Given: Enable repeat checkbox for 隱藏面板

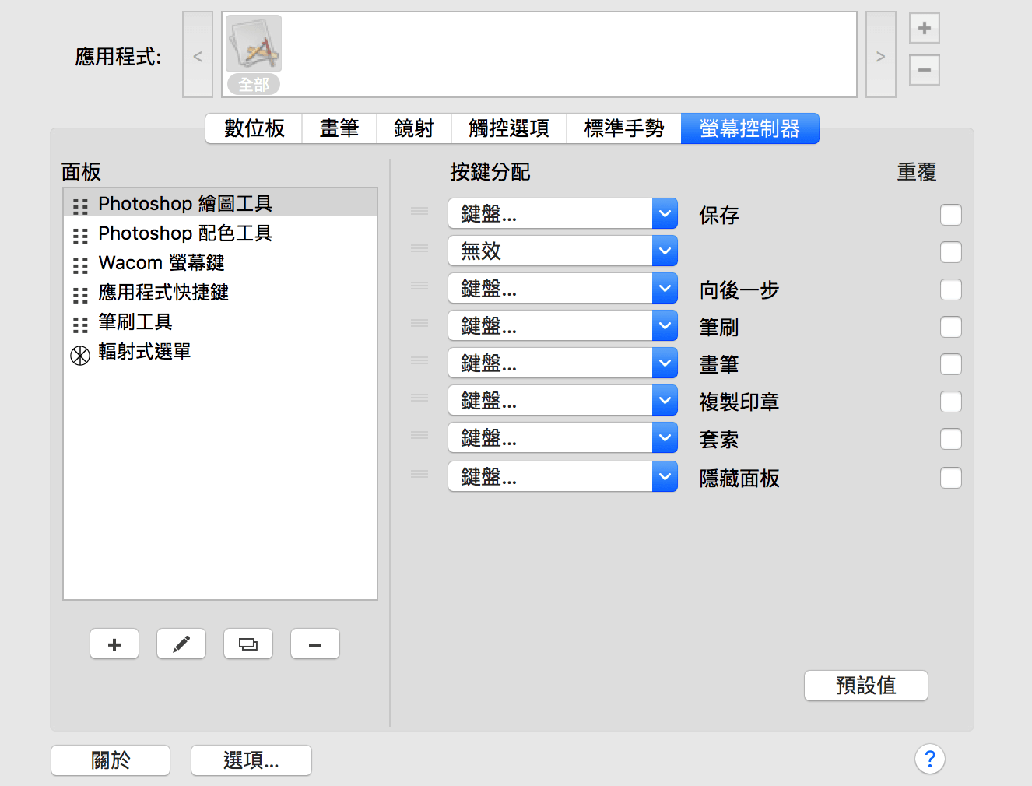Looking at the screenshot, I should pyautogui.click(x=951, y=478).
